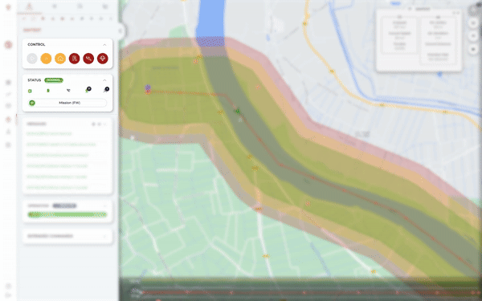Click the grey satellite icon with a 0 badge
Viewport: 482px width, 301px height.
click(106, 90)
